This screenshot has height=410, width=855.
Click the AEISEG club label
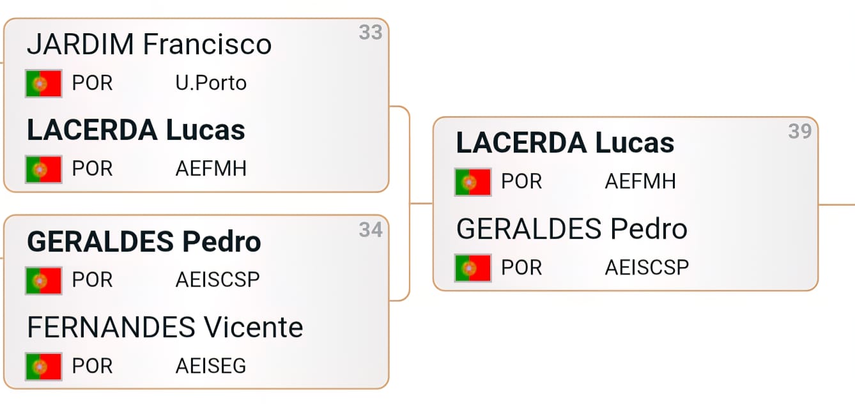click(211, 367)
